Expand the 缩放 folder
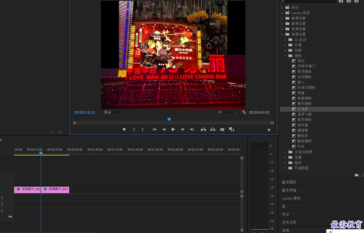Screen dimensions: 364x233 [285, 163]
